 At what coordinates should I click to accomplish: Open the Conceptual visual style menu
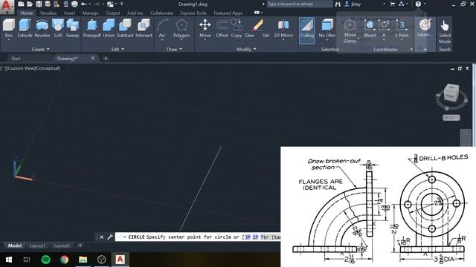click(48, 68)
